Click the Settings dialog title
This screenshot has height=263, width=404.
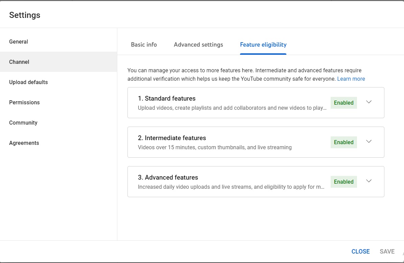point(25,15)
